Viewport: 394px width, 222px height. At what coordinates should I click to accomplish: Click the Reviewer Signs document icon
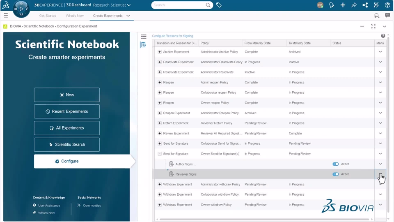click(x=172, y=174)
